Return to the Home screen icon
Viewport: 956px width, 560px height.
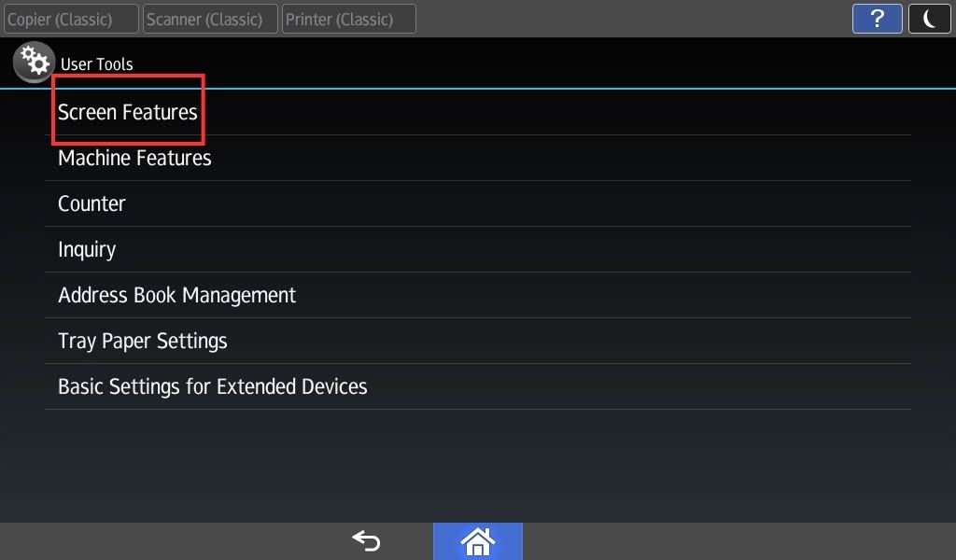coord(477,541)
